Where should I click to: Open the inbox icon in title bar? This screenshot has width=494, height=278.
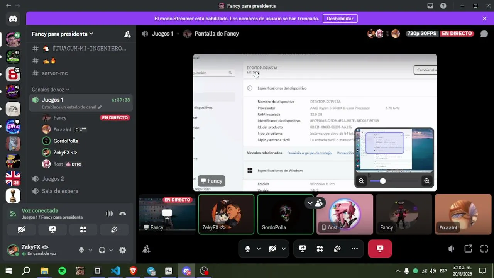[430, 6]
